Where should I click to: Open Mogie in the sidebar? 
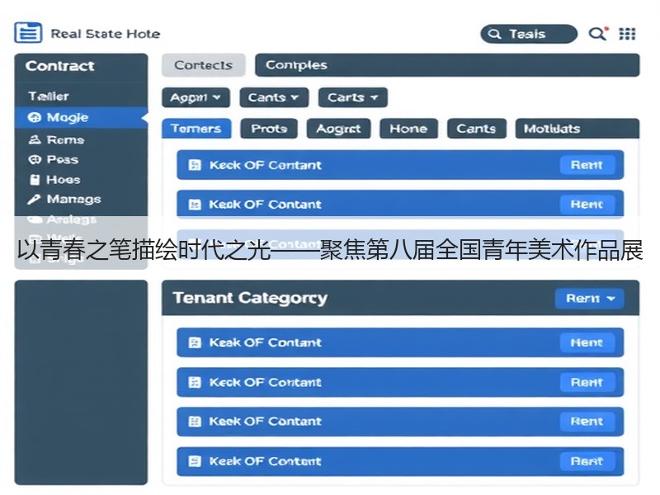pyautogui.click(x=81, y=117)
